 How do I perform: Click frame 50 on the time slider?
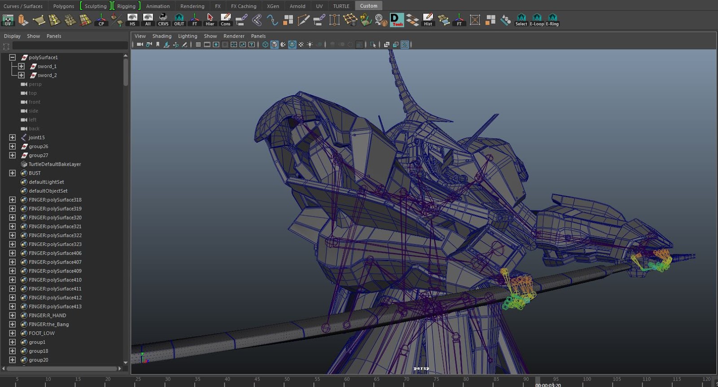pyautogui.click(x=287, y=380)
